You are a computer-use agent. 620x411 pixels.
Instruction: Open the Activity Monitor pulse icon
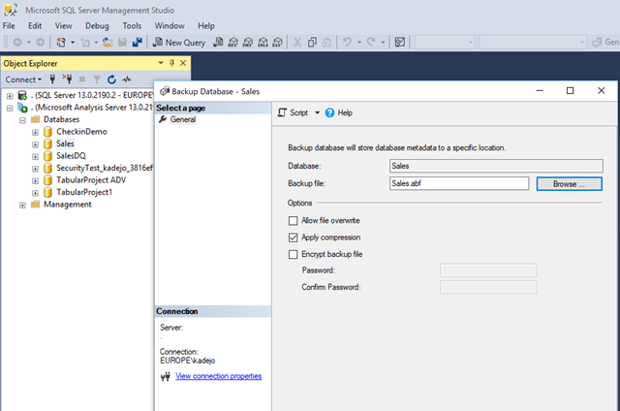click(x=127, y=79)
